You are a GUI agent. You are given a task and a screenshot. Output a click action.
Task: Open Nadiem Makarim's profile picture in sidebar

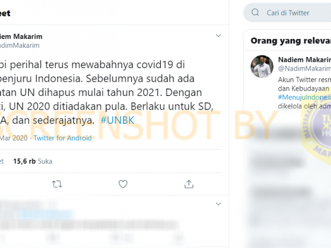[262, 67]
